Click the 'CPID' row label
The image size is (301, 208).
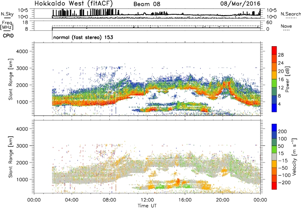click(x=8, y=36)
